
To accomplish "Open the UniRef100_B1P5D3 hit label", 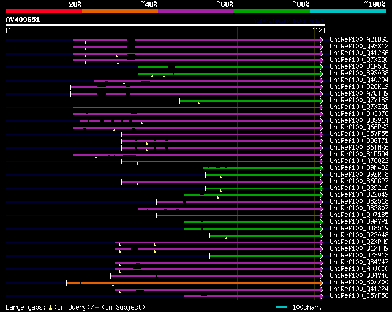I will [359, 67].
